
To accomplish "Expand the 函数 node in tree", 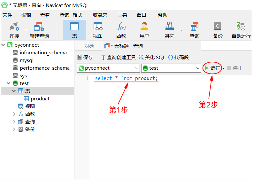I will click(x=14, y=114).
